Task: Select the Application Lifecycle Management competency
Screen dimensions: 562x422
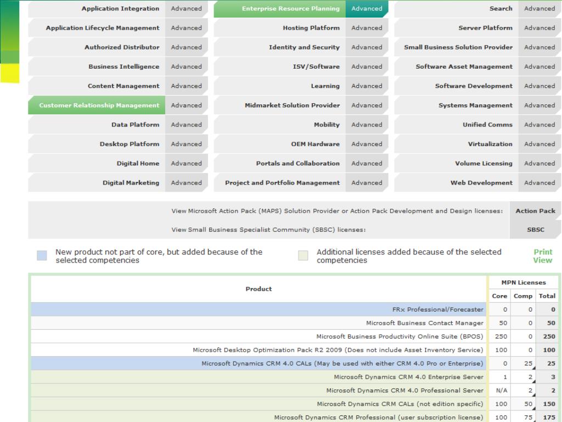Action: (x=97, y=28)
